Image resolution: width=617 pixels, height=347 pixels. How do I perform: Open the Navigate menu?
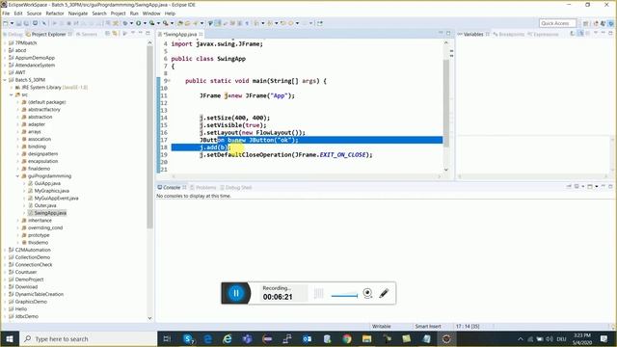pyautogui.click(x=78, y=13)
